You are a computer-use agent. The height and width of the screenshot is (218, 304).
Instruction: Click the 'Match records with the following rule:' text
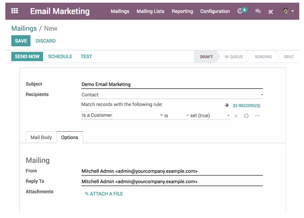pyautogui.click(x=122, y=104)
